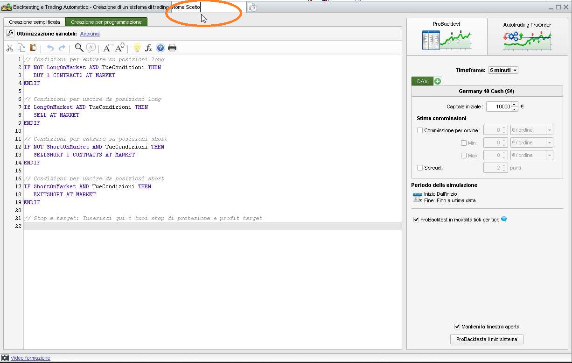Image resolution: width=572 pixels, height=363 pixels.
Task: Add instrument with green plus icon
Action: click(x=438, y=81)
